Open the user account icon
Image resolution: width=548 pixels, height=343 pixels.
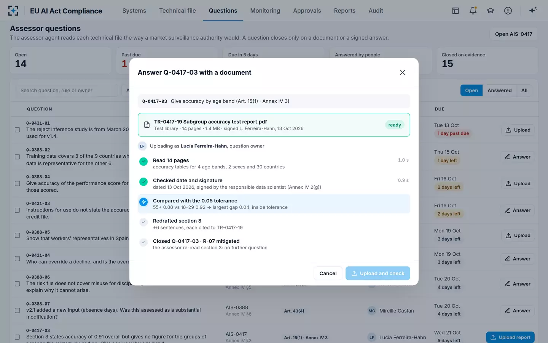(508, 11)
